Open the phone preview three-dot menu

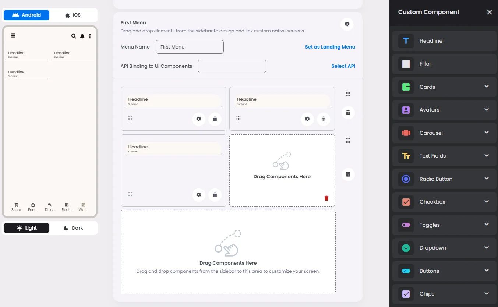(90, 36)
